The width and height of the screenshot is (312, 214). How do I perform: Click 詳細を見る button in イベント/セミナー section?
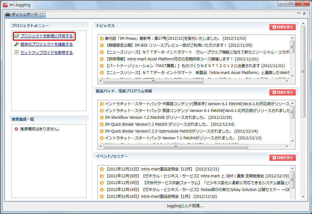282,158
